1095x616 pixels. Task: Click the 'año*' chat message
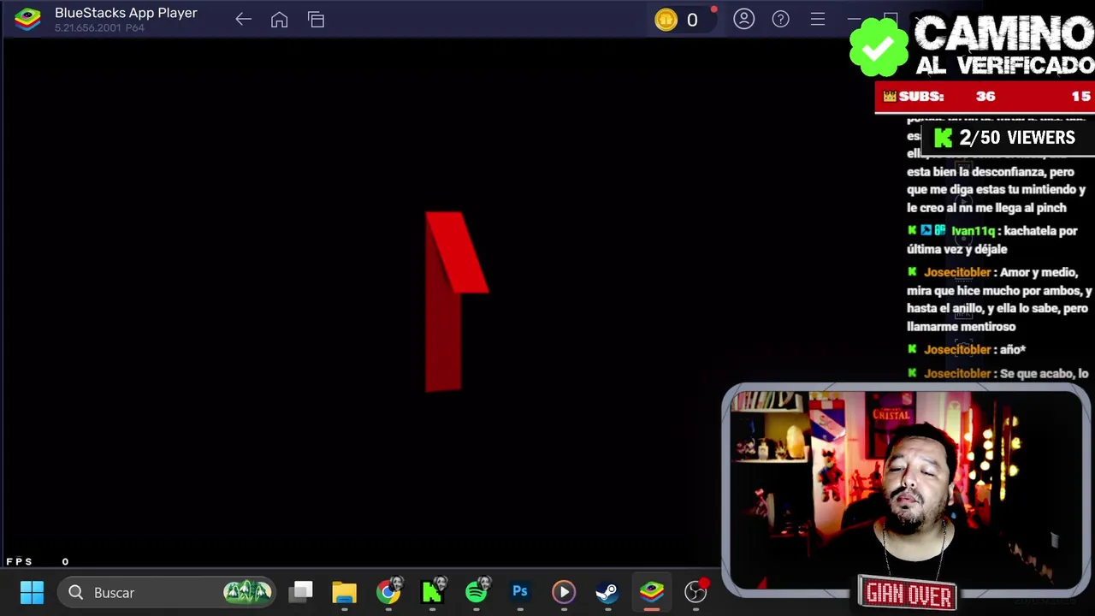(967, 349)
